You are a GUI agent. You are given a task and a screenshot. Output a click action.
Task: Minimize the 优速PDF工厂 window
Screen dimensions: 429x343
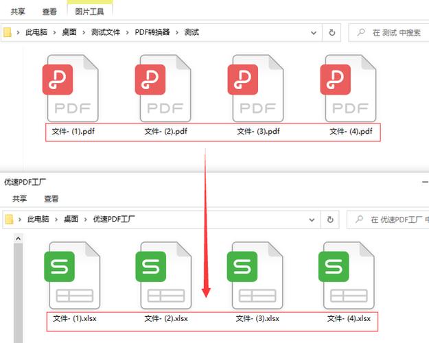(426, 182)
